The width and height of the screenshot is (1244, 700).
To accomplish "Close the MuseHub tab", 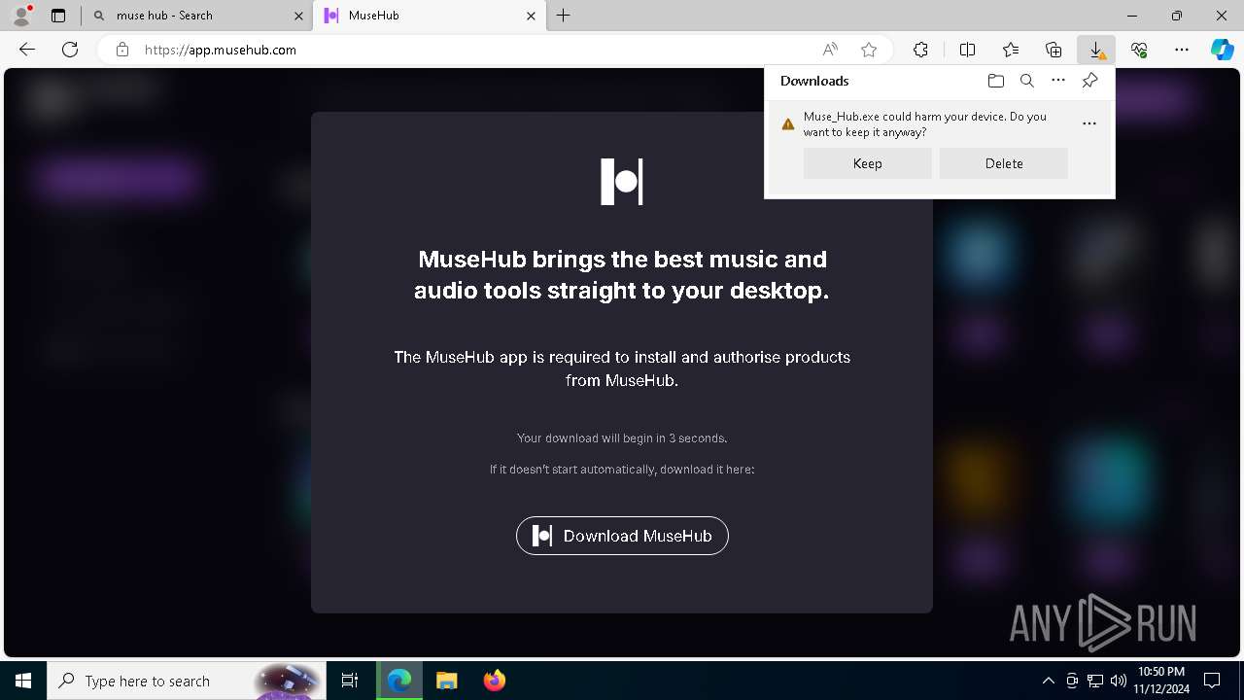I will point(531,16).
